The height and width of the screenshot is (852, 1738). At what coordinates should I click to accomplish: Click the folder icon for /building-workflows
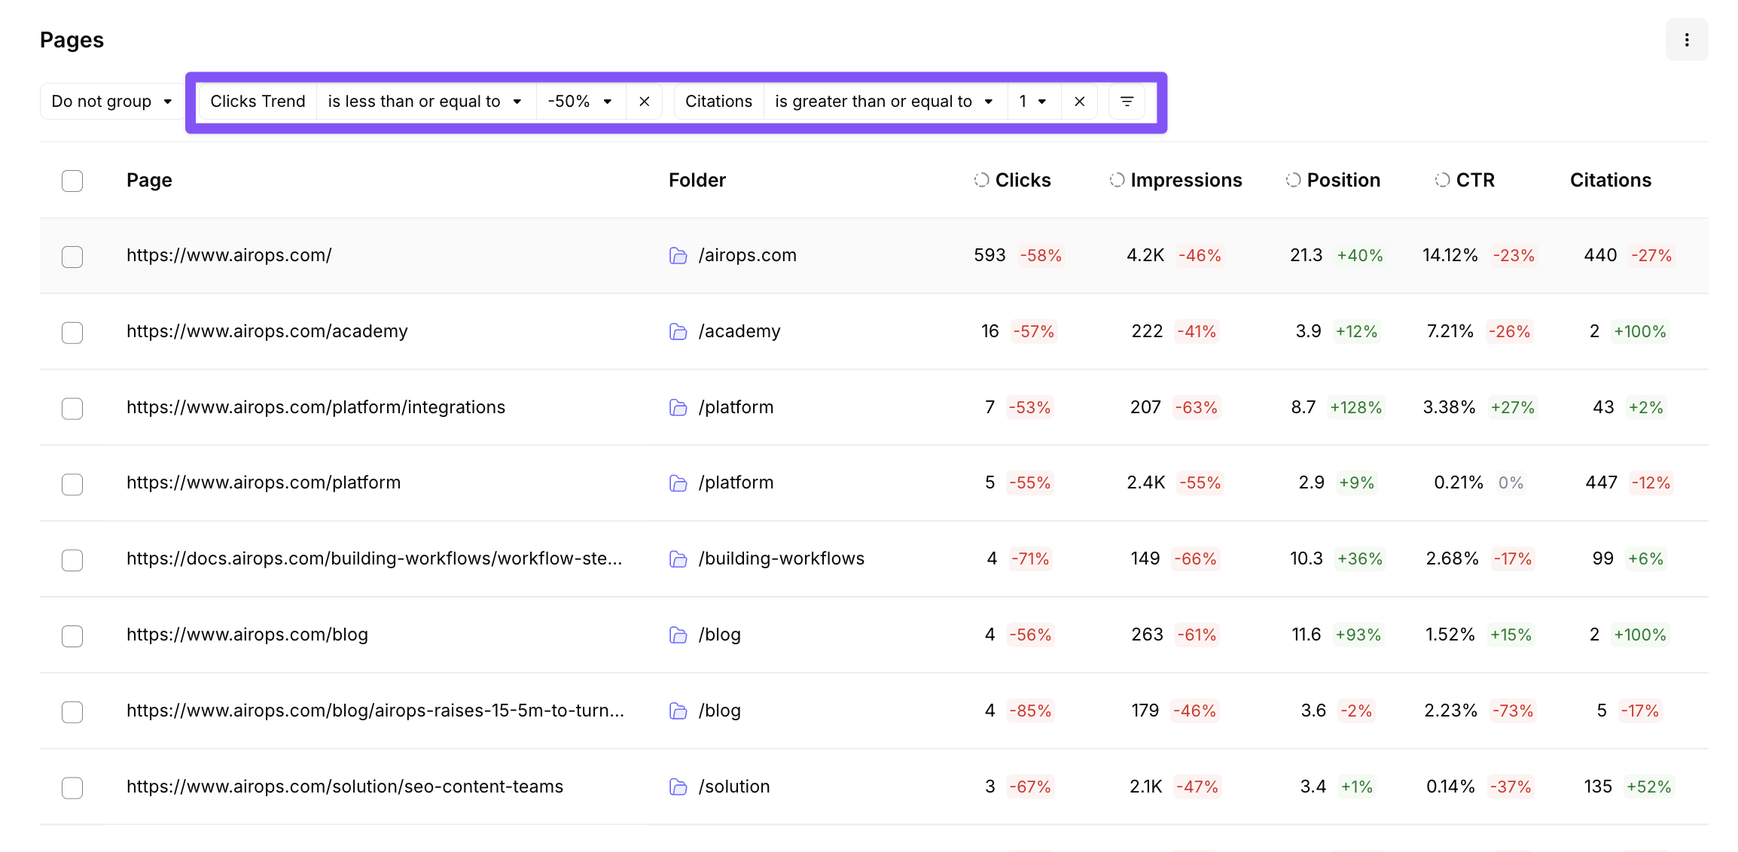click(678, 559)
